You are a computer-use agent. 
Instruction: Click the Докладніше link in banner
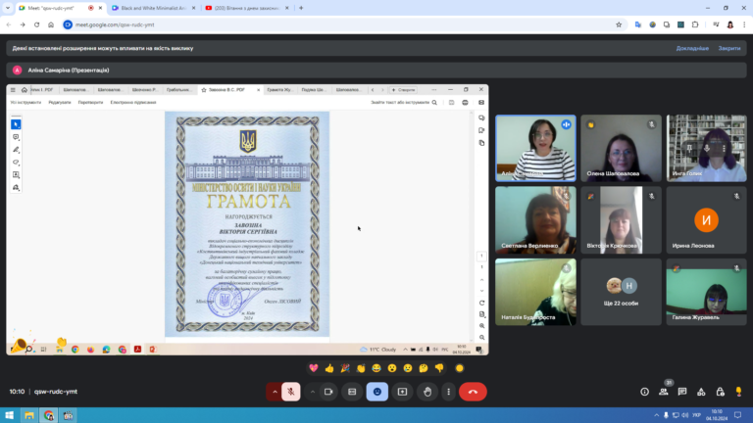coord(692,48)
